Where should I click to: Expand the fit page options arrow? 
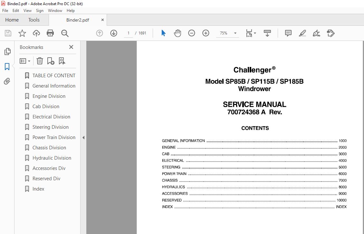(x=255, y=33)
